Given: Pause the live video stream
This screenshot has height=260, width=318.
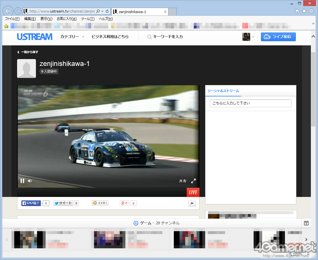Looking at the screenshot, I should pos(22,181).
